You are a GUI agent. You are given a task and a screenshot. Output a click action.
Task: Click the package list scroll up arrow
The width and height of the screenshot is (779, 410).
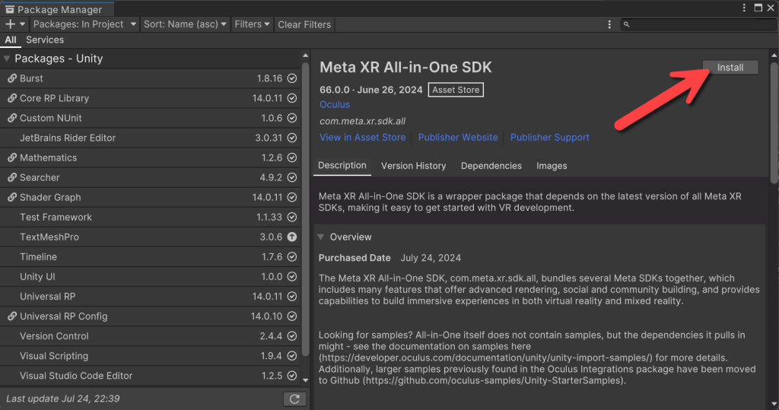306,56
